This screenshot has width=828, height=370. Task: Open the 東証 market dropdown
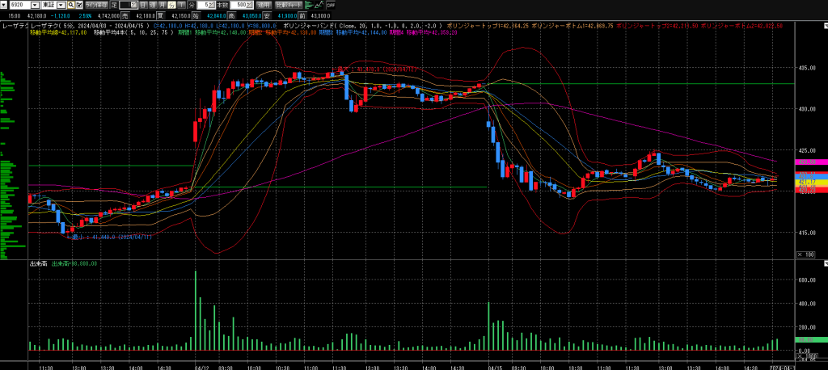coord(61,5)
